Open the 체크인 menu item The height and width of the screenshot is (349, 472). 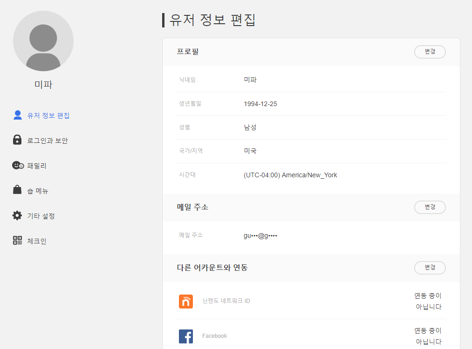tap(29, 241)
